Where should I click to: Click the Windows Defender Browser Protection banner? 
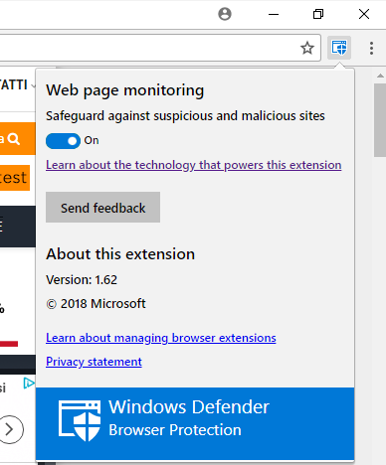click(195, 423)
